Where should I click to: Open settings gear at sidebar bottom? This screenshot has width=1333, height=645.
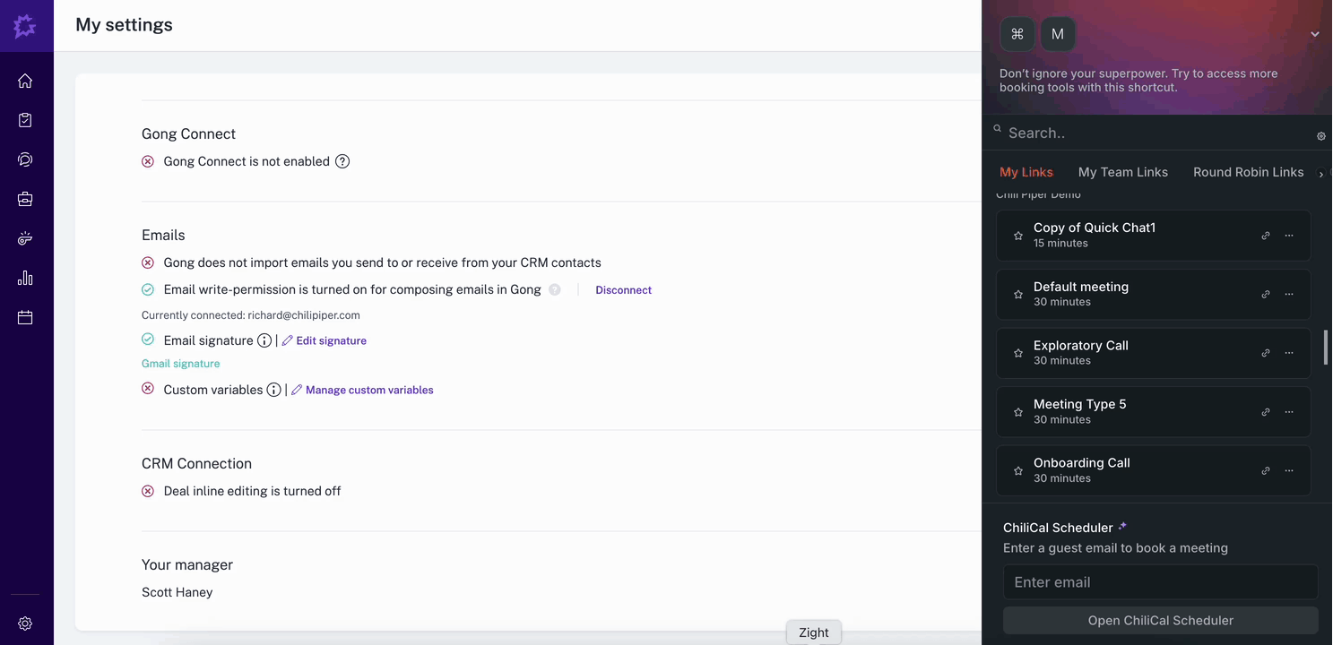25,623
